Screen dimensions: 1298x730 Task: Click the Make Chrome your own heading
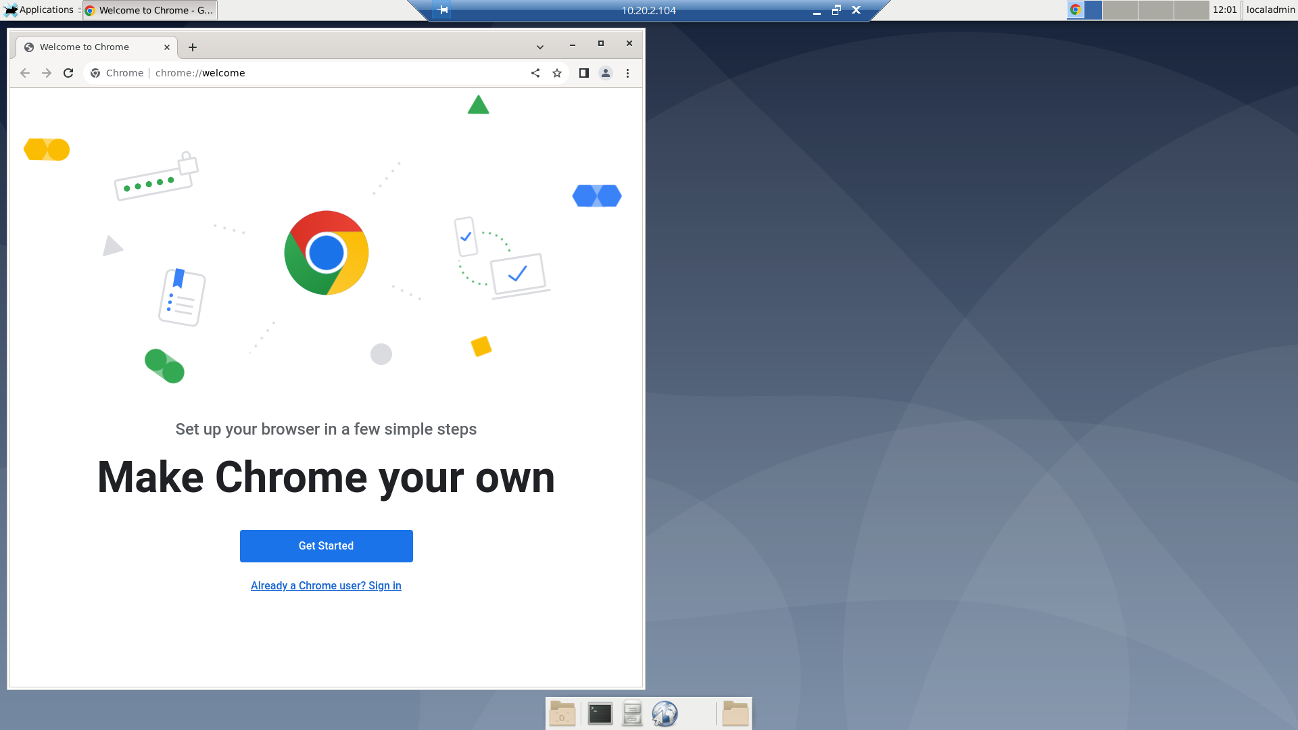326,478
